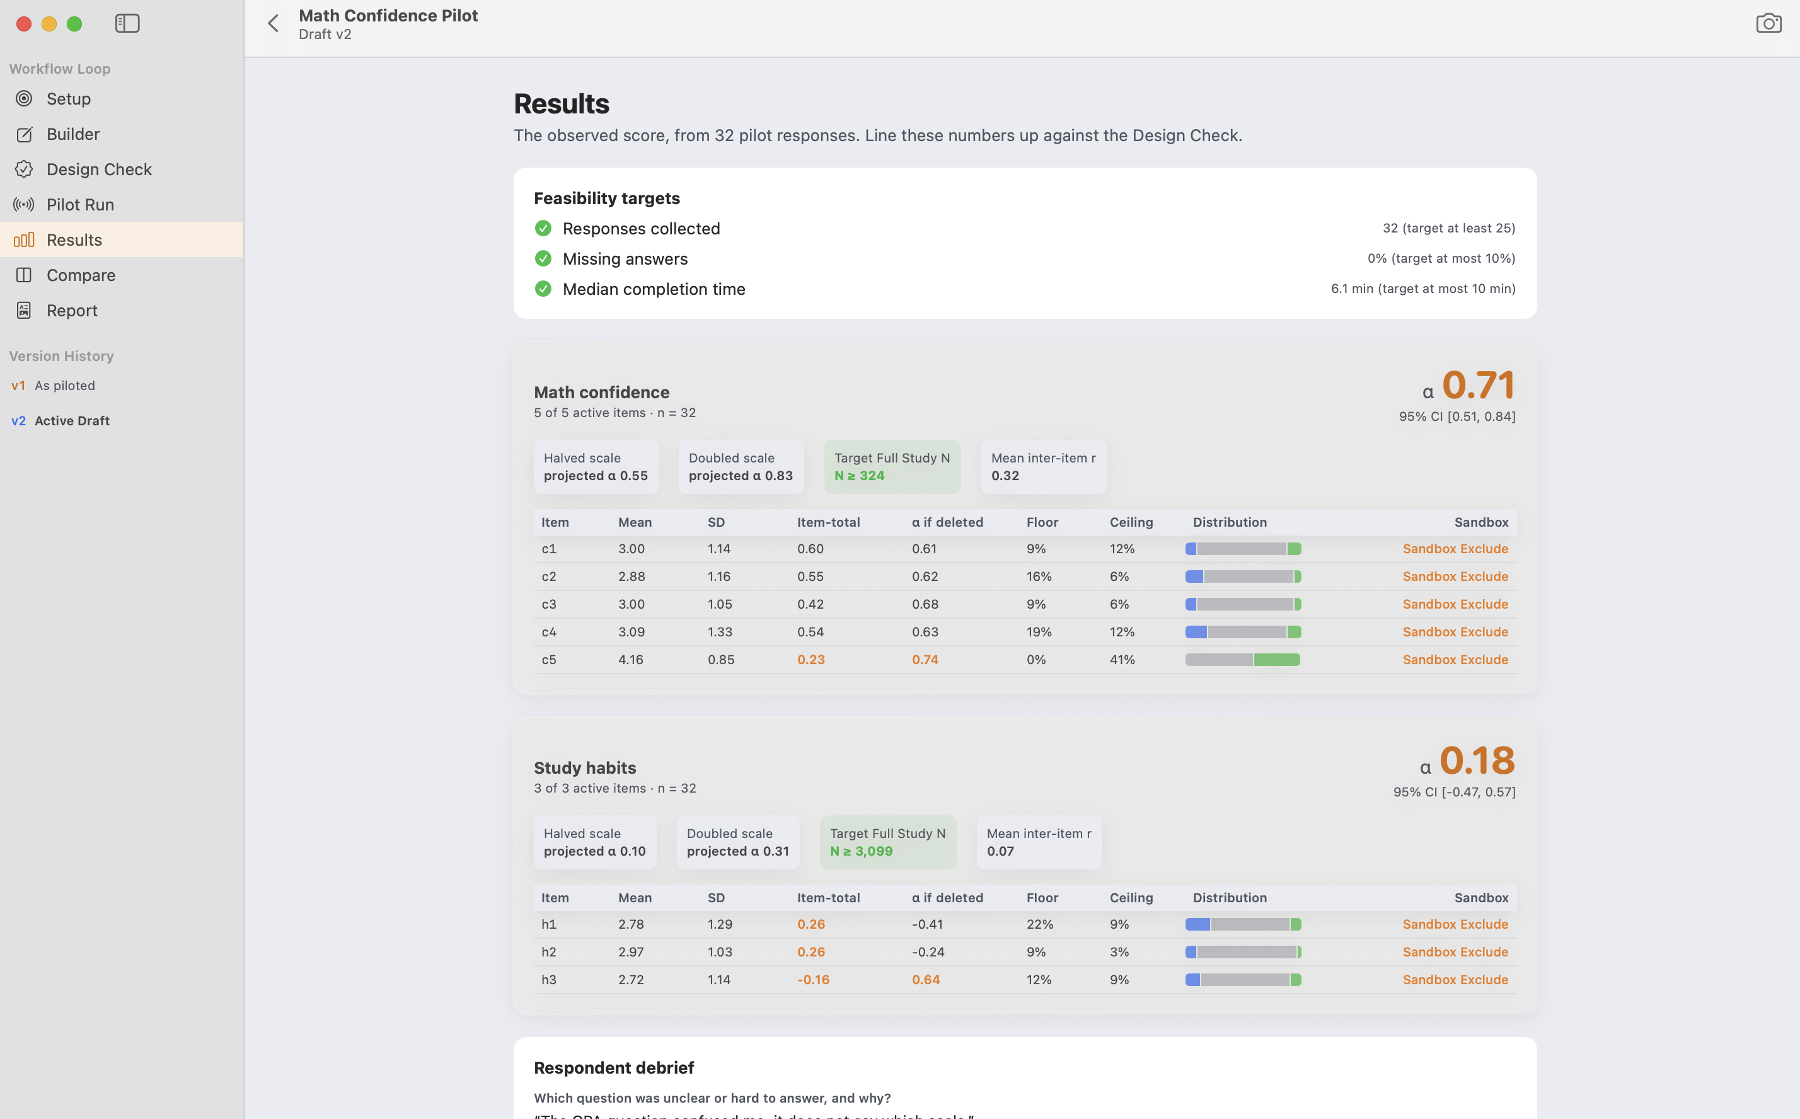Click the Study habits alpha 0.18 value

1477,760
